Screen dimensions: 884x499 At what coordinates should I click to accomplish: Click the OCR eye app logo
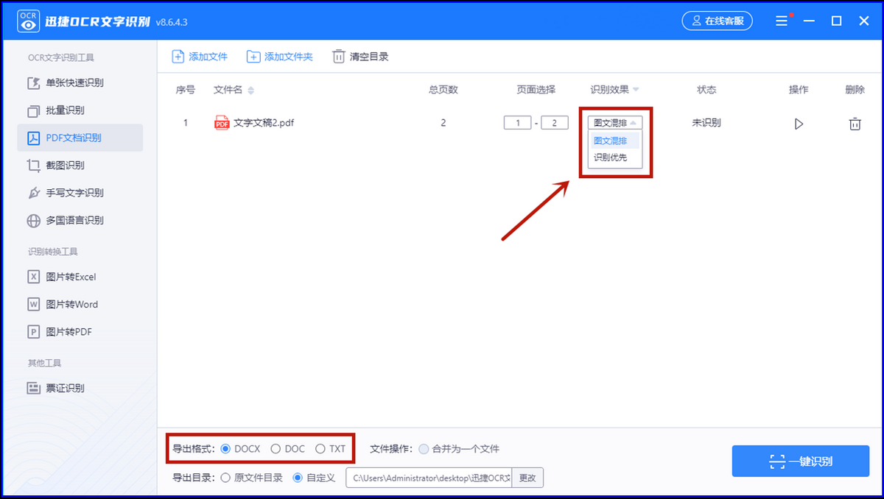click(x=28, y=21)
